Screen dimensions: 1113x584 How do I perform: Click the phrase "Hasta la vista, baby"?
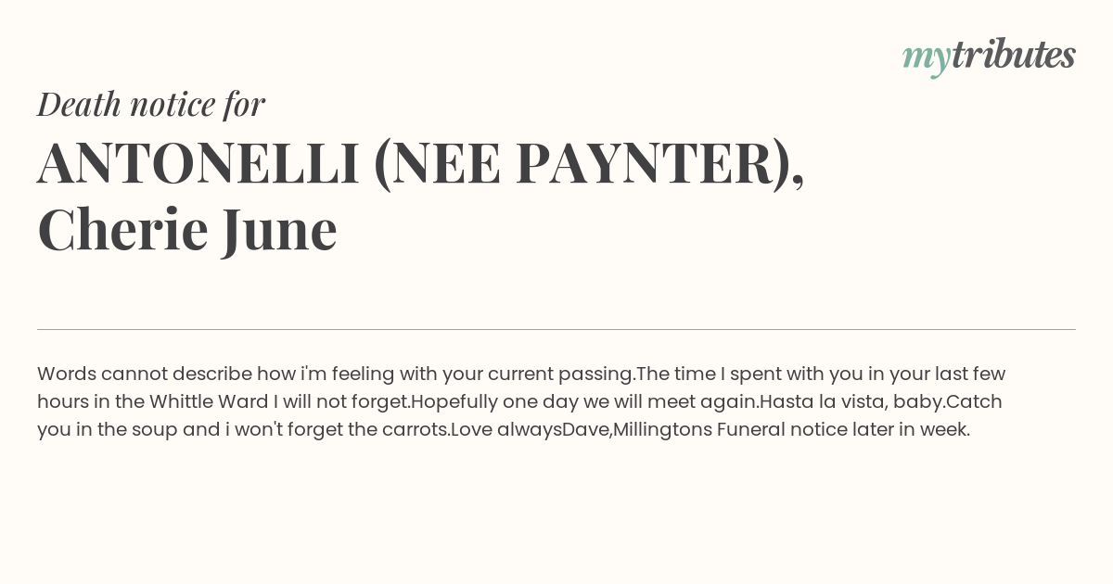[849, 401]
